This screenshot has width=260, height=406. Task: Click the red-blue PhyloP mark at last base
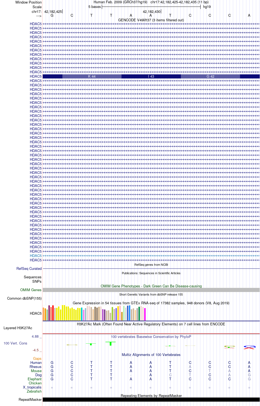[x=249, y=347]
